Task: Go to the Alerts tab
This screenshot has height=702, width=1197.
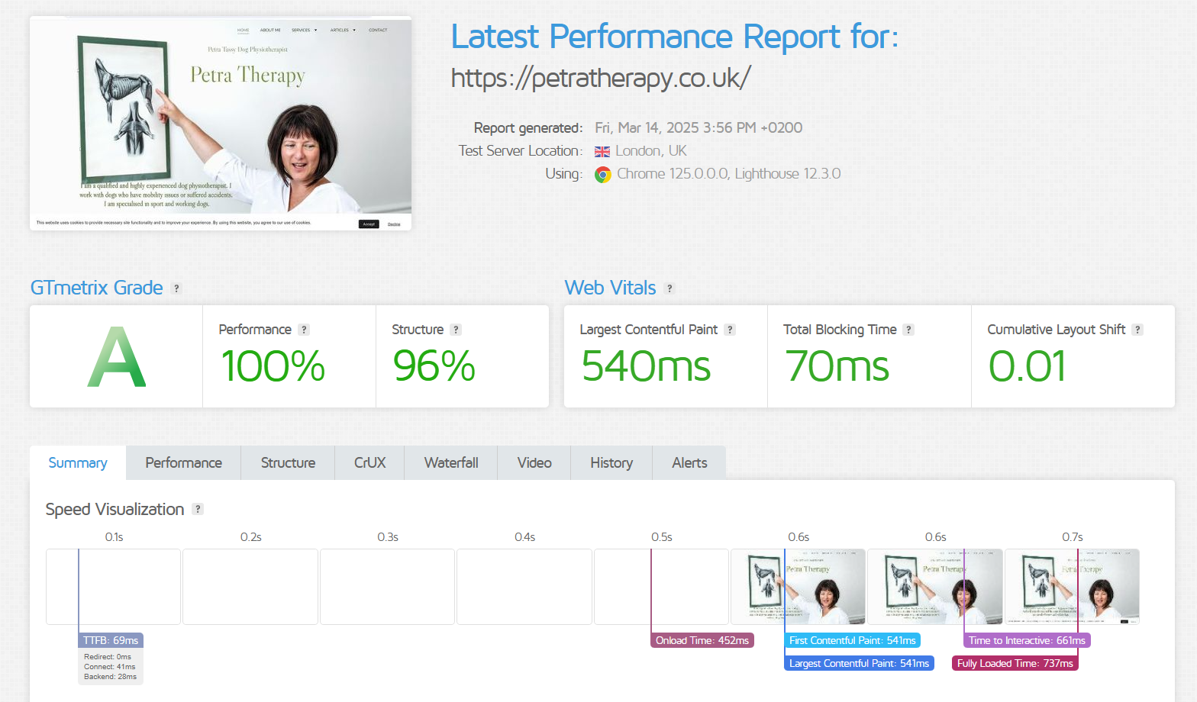Action: coord(689,463)
